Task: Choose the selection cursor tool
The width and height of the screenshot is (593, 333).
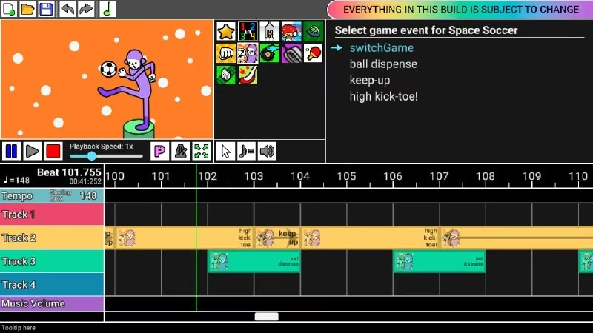Action: click(x=226, y=151)
